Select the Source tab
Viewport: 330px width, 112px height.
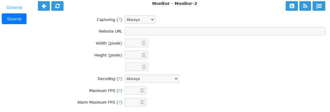tap(14, 19)
